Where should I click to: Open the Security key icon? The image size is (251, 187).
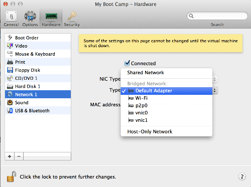[72, 16]
